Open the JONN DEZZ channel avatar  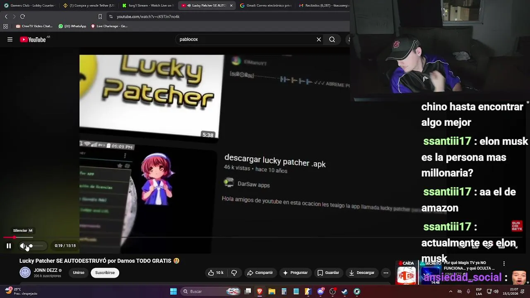pyautogui.click(x=25, y=272)
